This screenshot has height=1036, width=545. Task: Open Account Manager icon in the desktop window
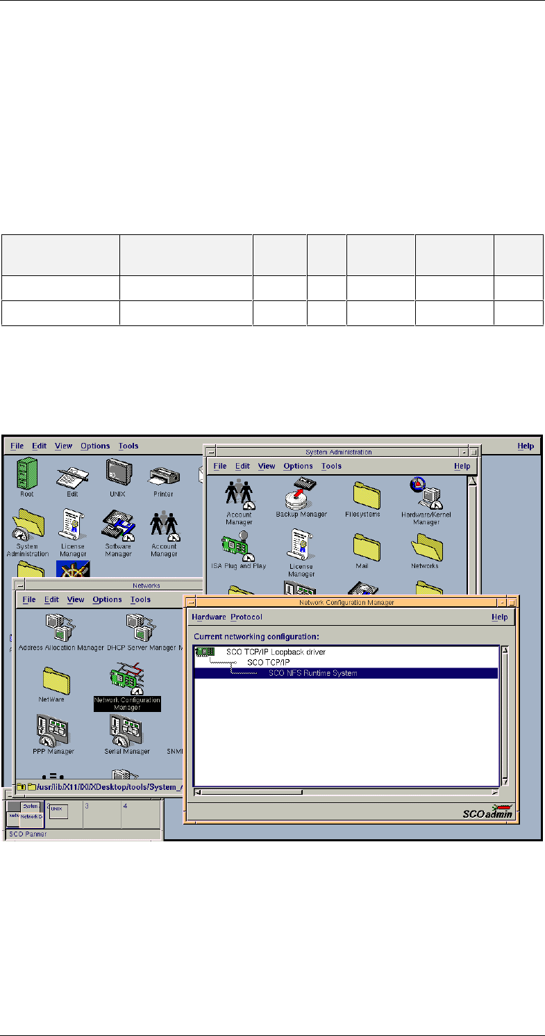tap(165, 526)
